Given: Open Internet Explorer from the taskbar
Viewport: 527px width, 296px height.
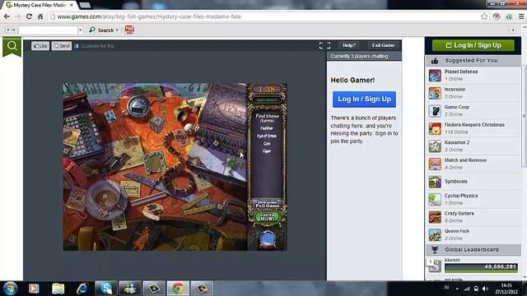Looking at the screenshot, I should tap(82, 289).
